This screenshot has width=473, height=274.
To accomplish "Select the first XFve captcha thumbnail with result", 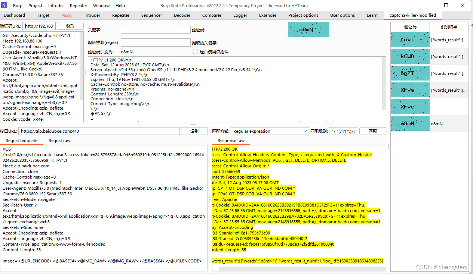I will point(410,89).
